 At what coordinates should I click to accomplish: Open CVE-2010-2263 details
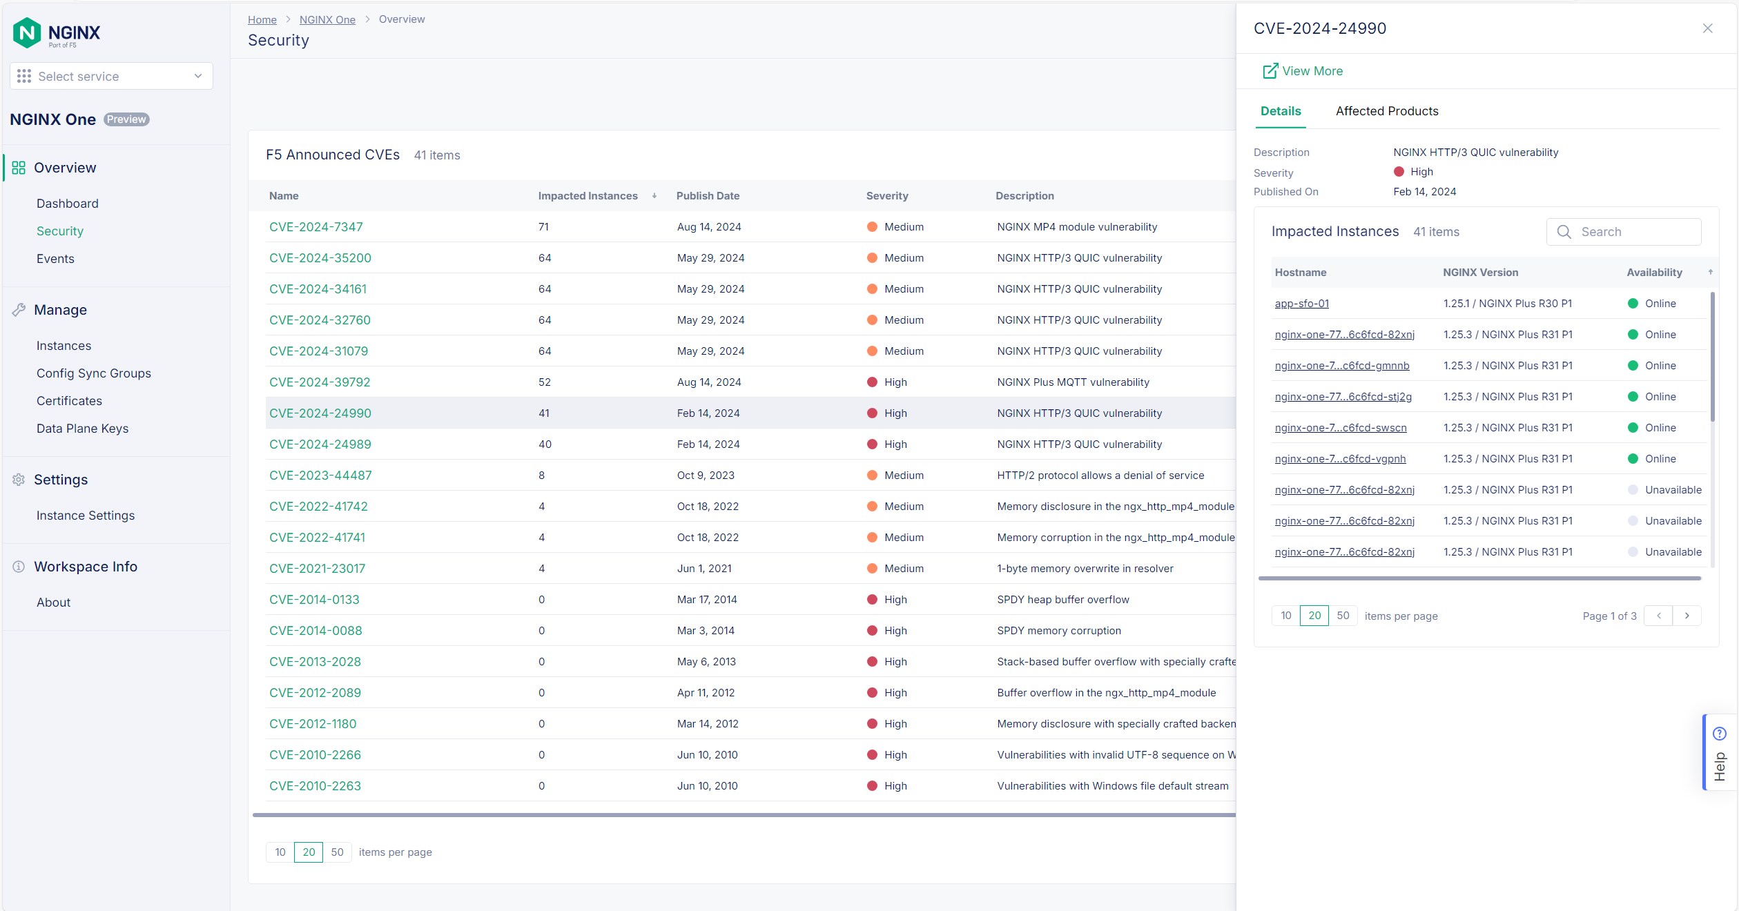pyautogui.click(x=315, y=786)
